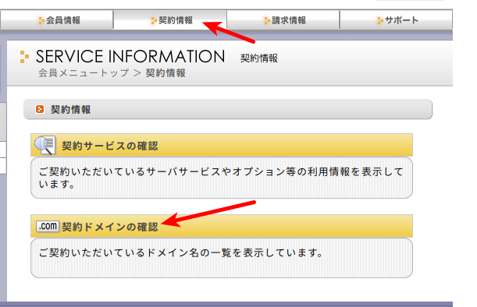Click the SERVICE INFORMATION heading
Screen dimensions: 477x307
pos(130,56)
